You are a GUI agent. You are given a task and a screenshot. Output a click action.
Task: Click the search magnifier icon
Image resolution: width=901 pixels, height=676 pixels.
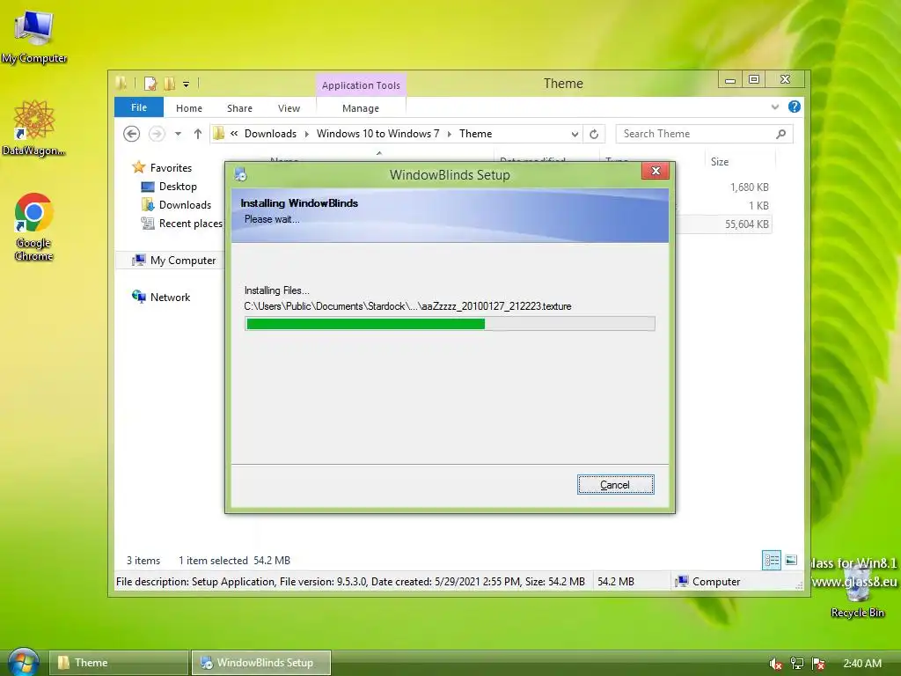(x=780, y=134)
